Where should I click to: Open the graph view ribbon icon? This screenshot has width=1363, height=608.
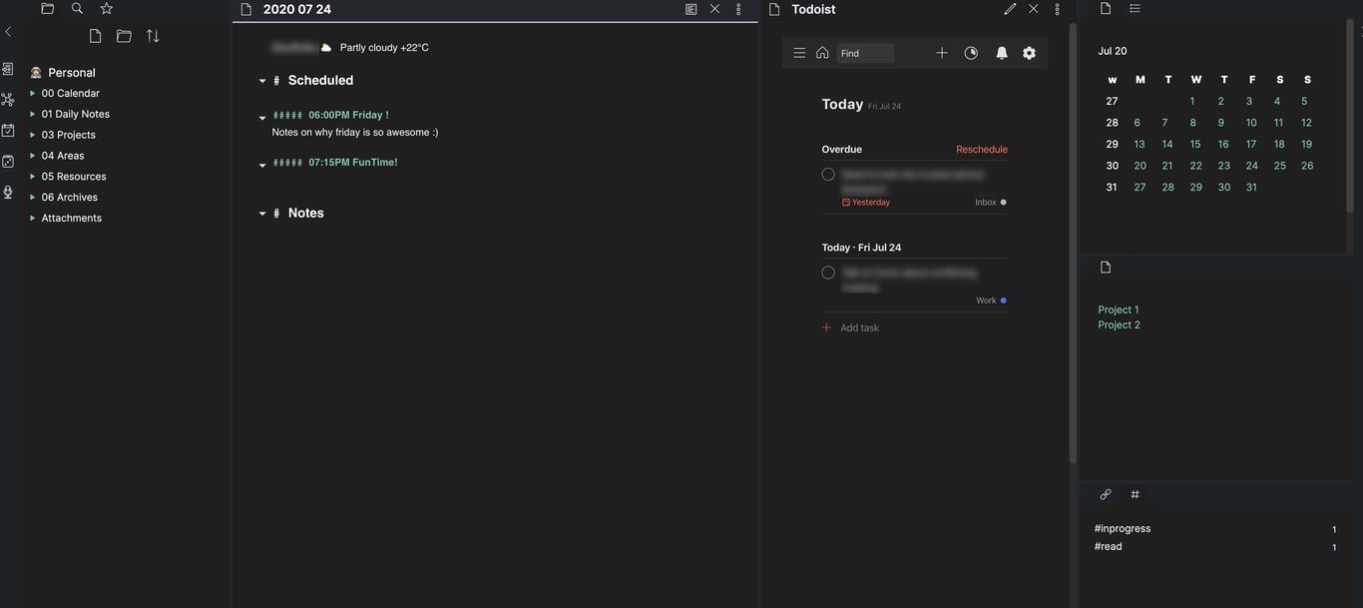tap(8, 100)
